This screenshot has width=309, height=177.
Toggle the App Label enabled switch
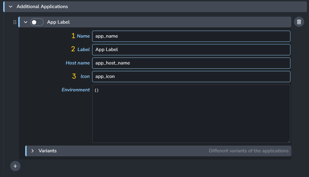37,22
